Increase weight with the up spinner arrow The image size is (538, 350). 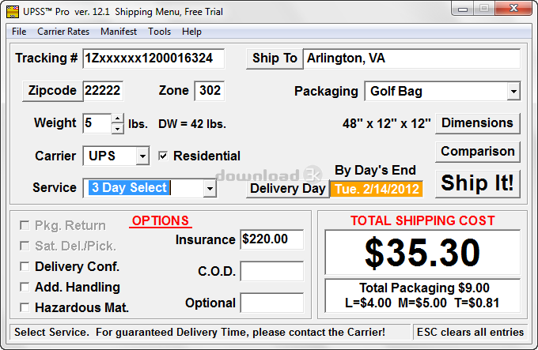point(118,119)
